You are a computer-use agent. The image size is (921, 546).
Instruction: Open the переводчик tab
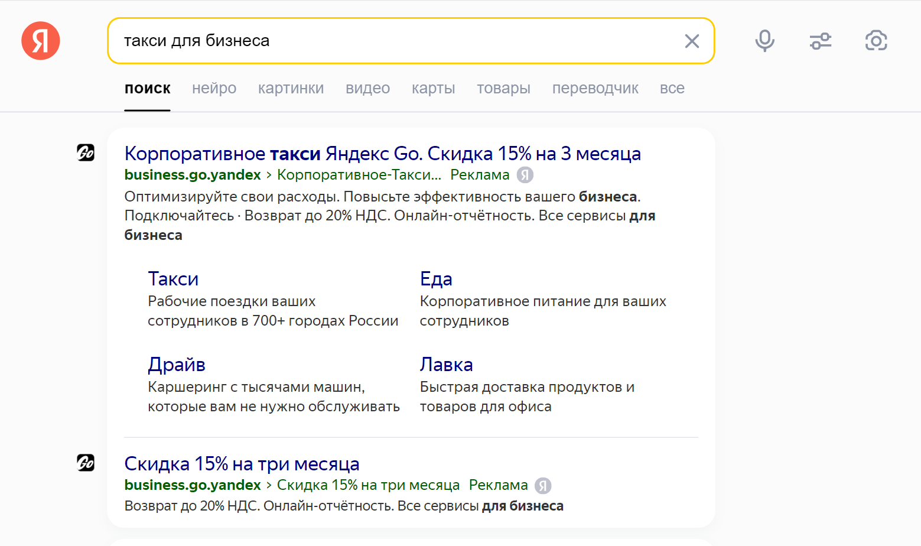click(x=595, y=88)
